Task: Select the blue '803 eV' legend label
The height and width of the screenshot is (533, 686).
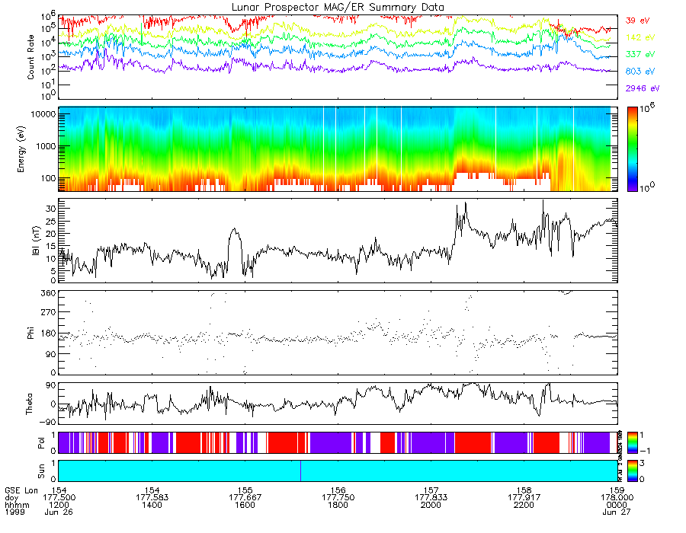Action: 640,72
